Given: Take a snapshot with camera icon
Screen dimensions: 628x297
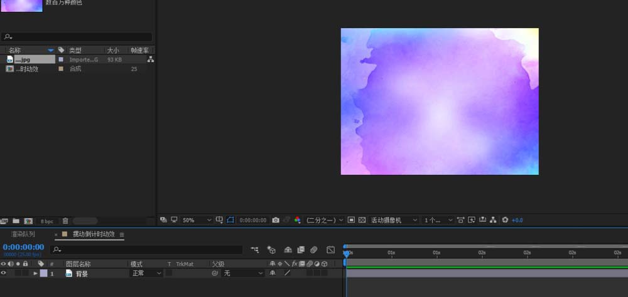Looking at the screenshot, I should coord(276,221).
